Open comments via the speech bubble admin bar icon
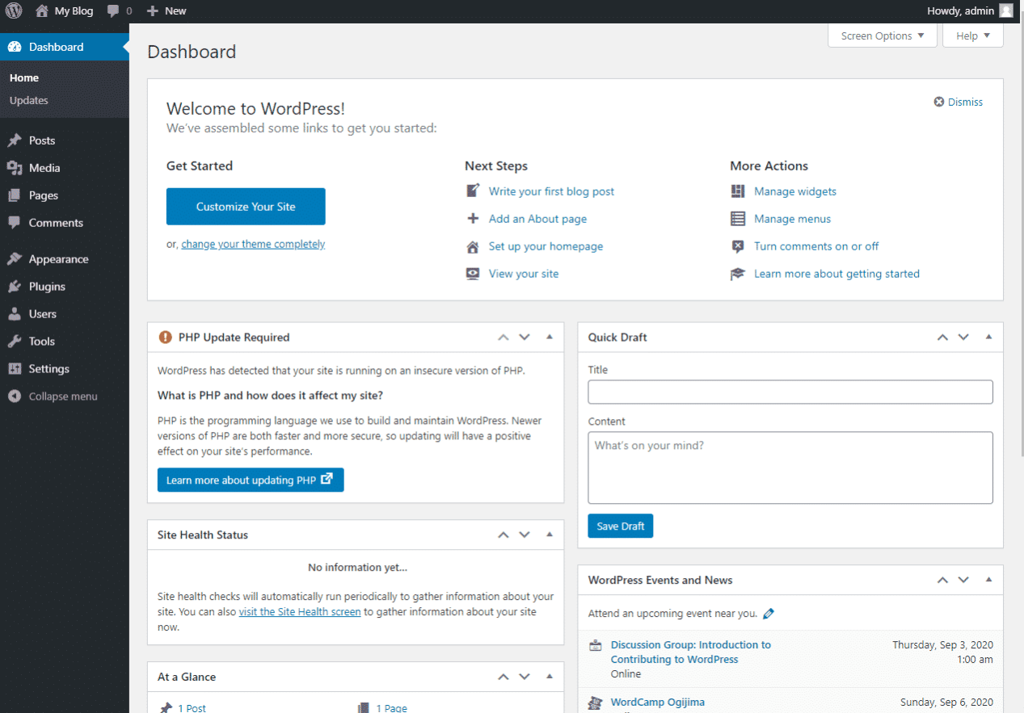 pos(112,10)
